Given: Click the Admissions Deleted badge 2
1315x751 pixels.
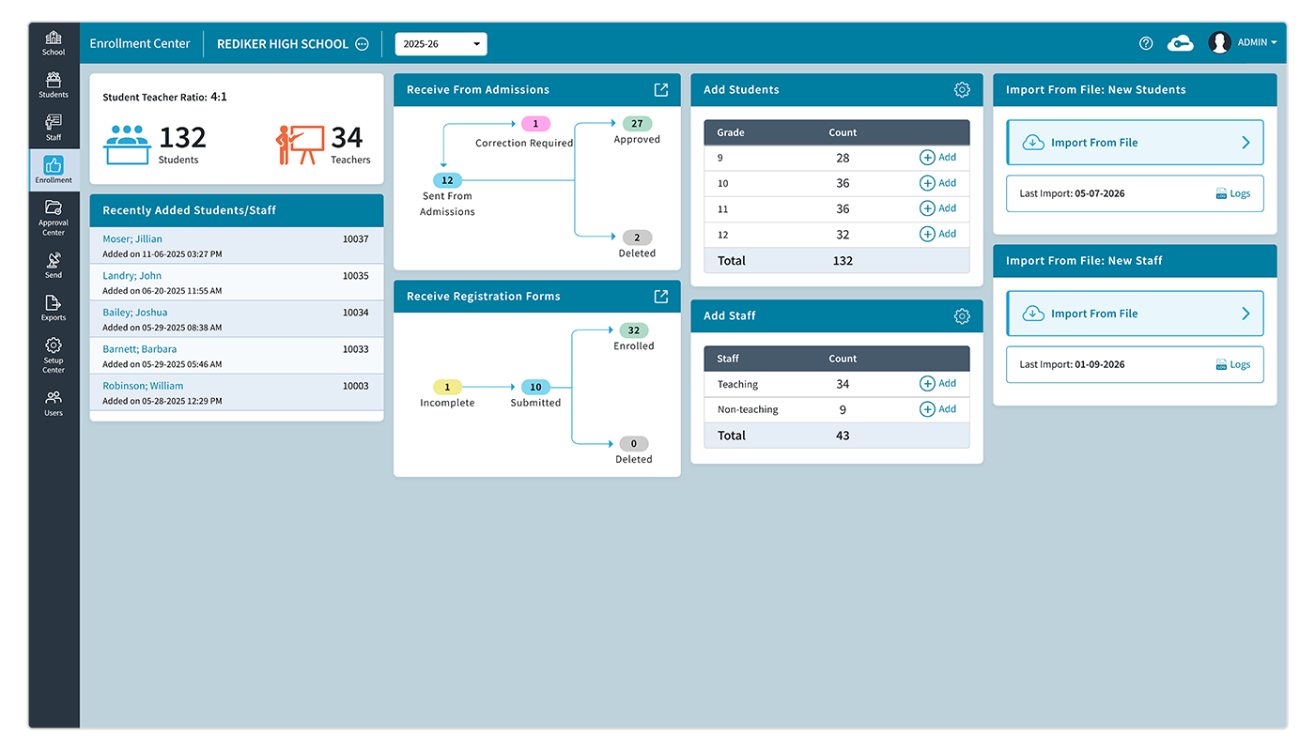Looking at the screenshot, I should pyautogui.click(x=637, y=238).
